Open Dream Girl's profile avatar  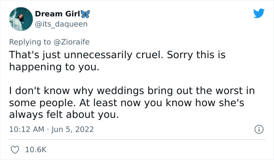(20, 19)
